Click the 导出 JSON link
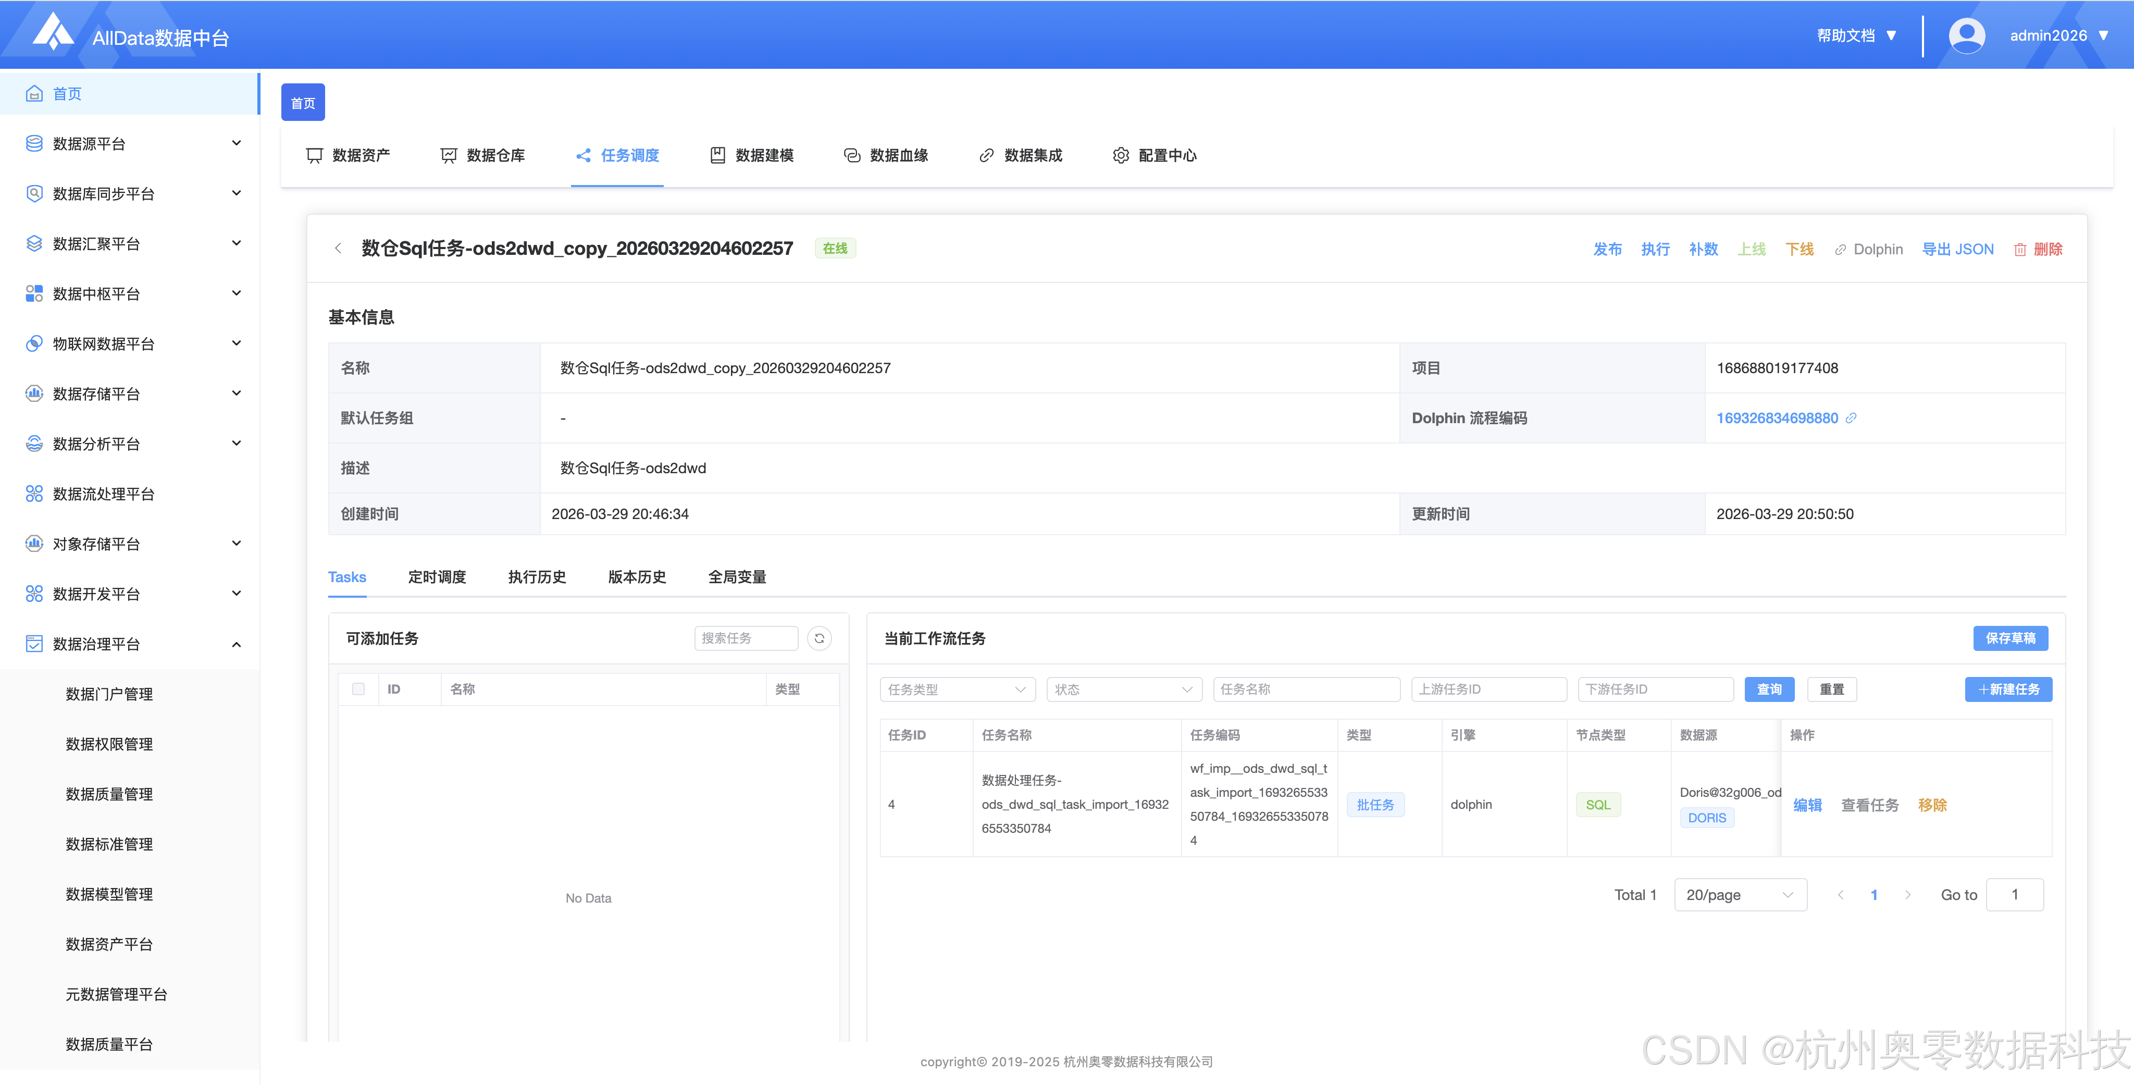 (1957, 250)
